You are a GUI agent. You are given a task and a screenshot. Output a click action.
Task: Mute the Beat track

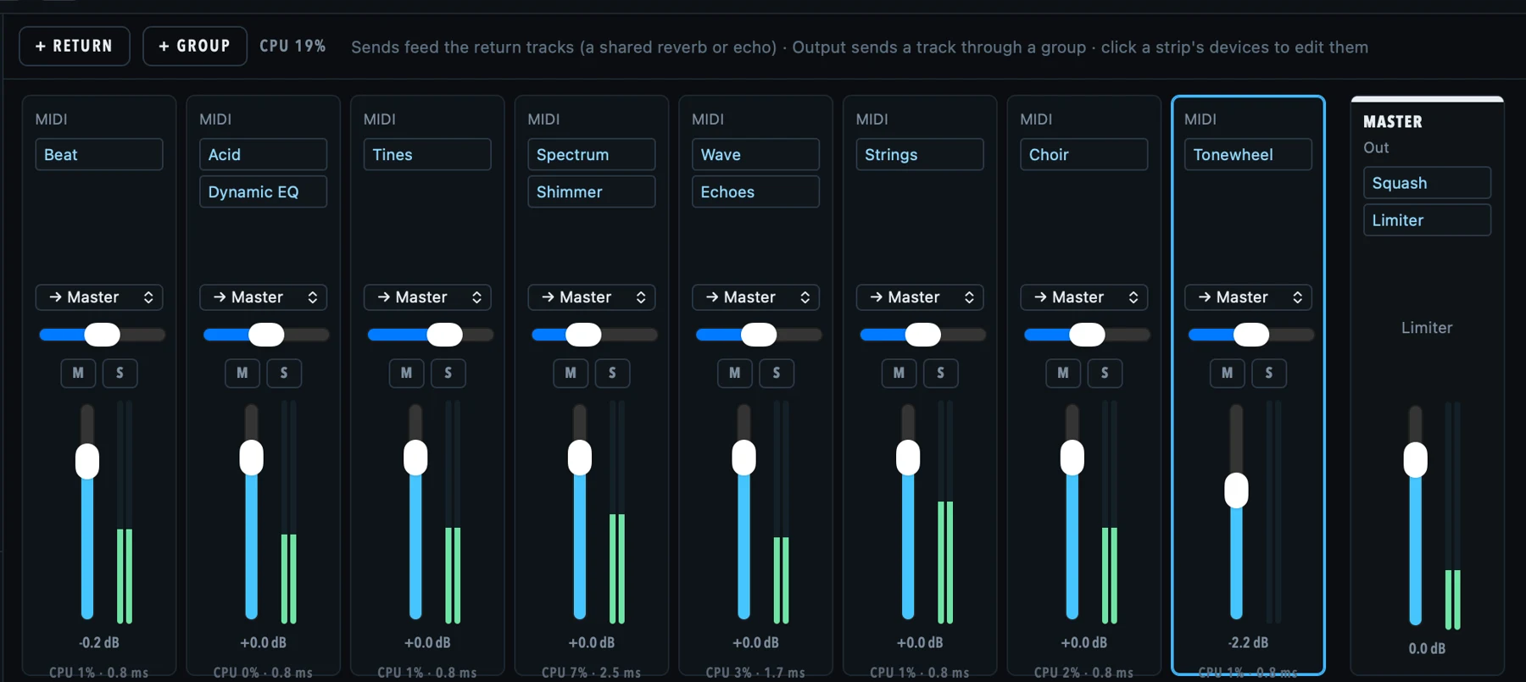coord(78,373)
